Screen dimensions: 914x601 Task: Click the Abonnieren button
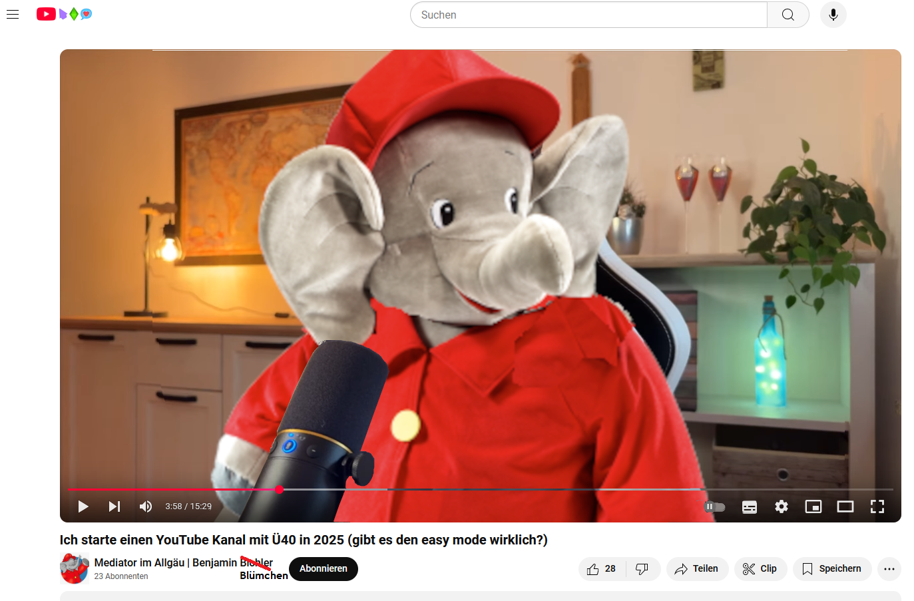(324, 568)
